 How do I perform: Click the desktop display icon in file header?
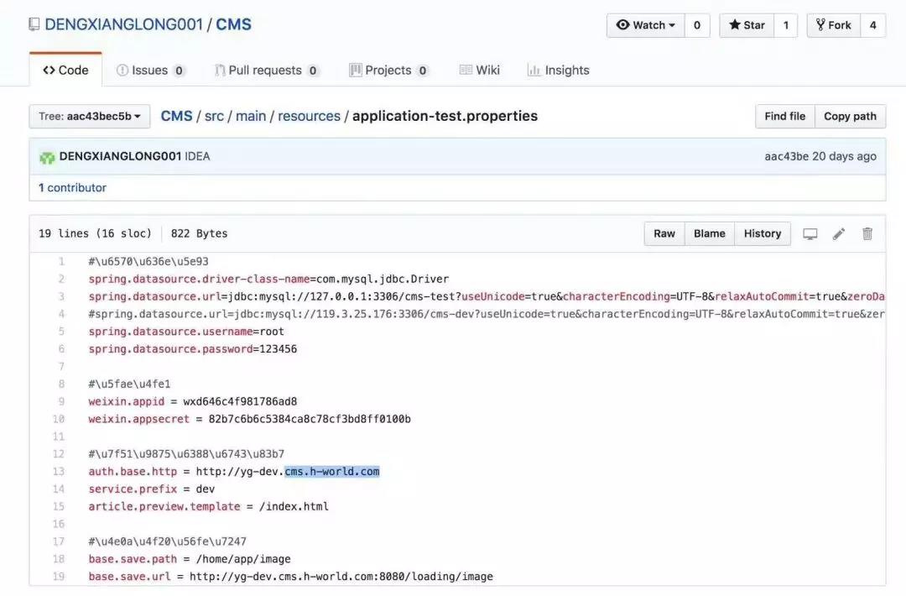(810, 234)
